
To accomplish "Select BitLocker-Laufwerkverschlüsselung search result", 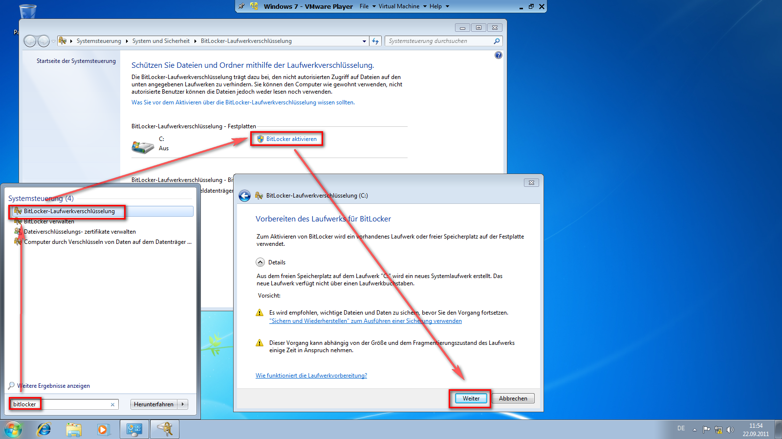I will [x=102, y=211].
